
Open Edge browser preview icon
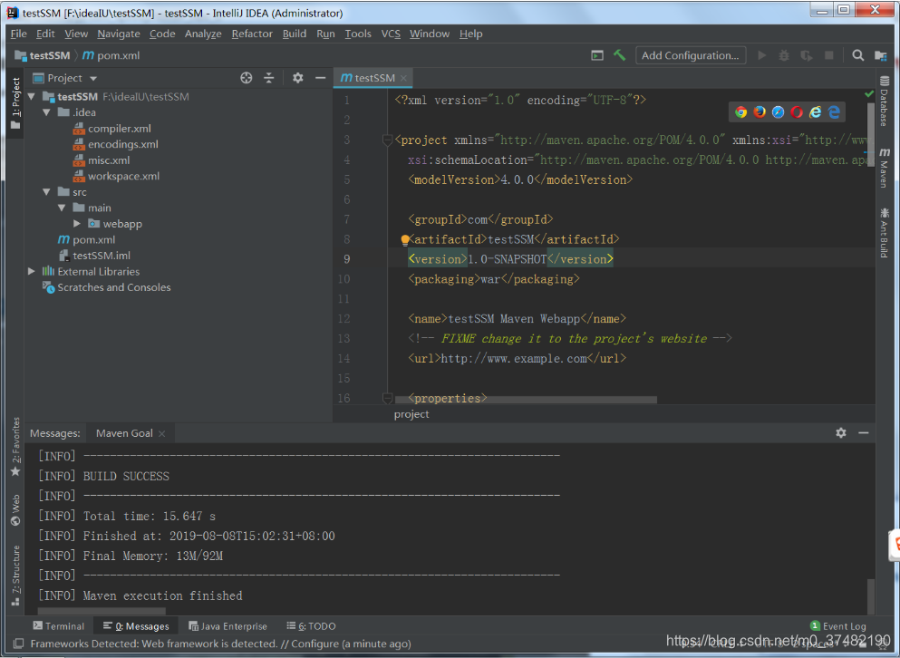[834, 112]
